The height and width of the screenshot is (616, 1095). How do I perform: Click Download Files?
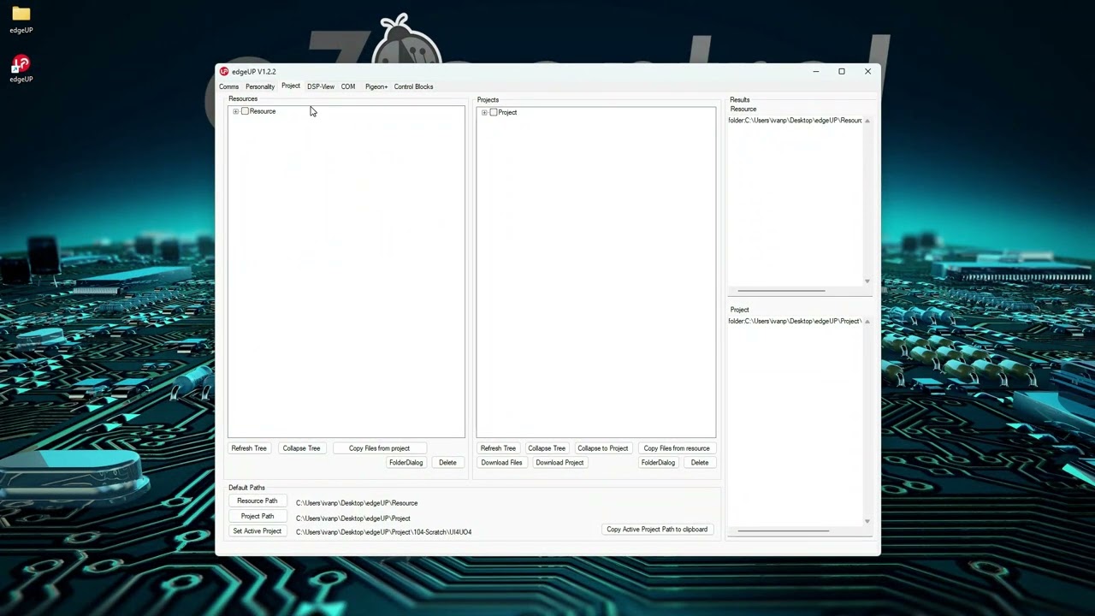[x=501, y=463]
